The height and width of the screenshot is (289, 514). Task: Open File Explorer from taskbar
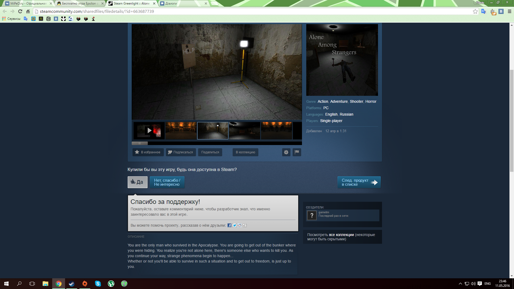point(45,284)
